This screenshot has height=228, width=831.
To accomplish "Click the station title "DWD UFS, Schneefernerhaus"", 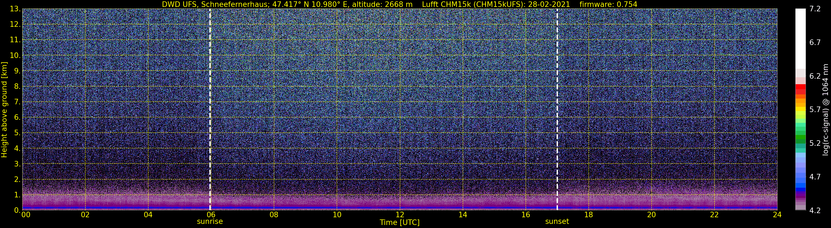I will [x=216, y=4].
